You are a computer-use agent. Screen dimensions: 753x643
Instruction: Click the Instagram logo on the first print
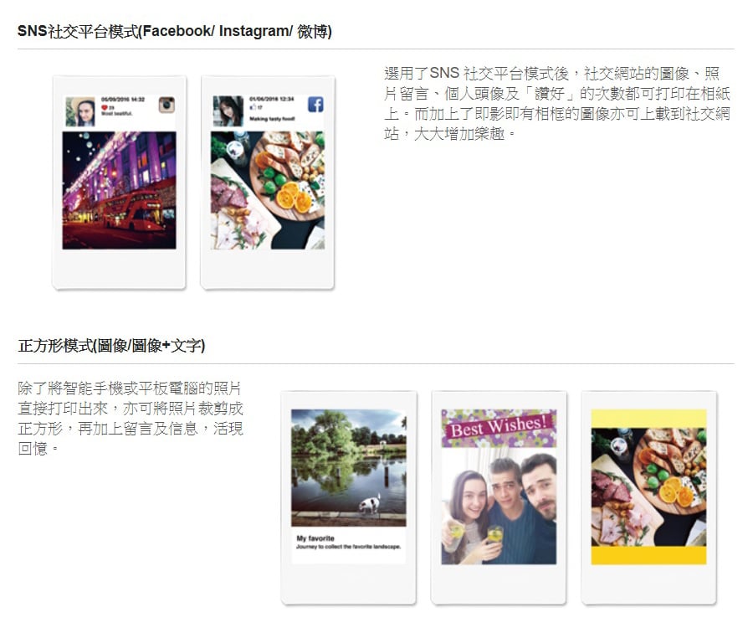click(x=166, y=105)
